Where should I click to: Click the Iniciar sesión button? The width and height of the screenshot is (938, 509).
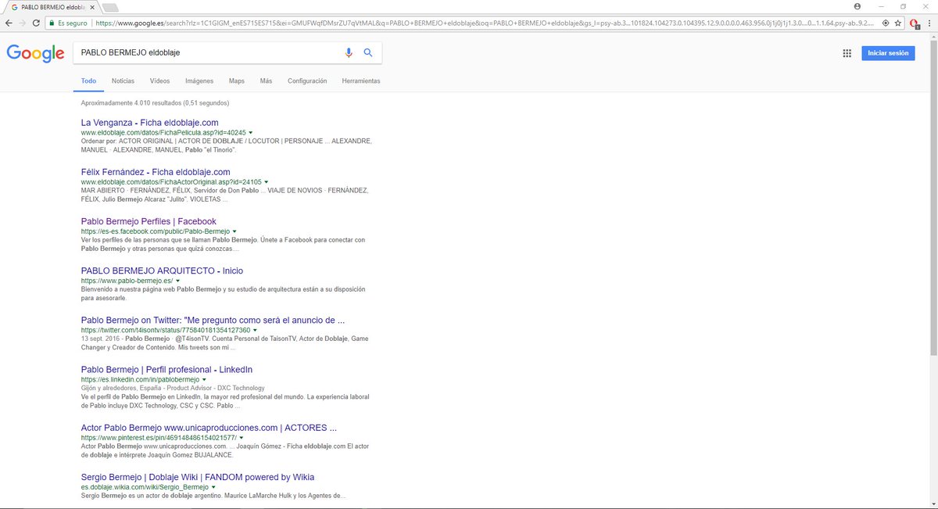coord(888,53)
